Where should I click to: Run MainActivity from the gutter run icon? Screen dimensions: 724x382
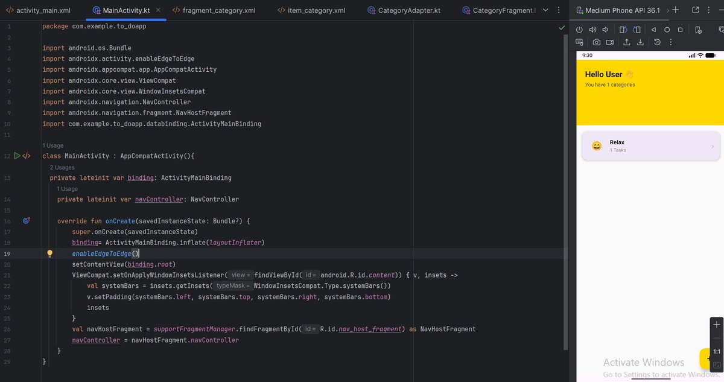[17, 156]
